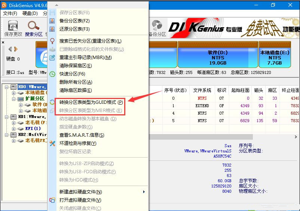Click the green clock 快速分区 icon
The width and height of the screenshot is (300, 211).
click(52, 74)
